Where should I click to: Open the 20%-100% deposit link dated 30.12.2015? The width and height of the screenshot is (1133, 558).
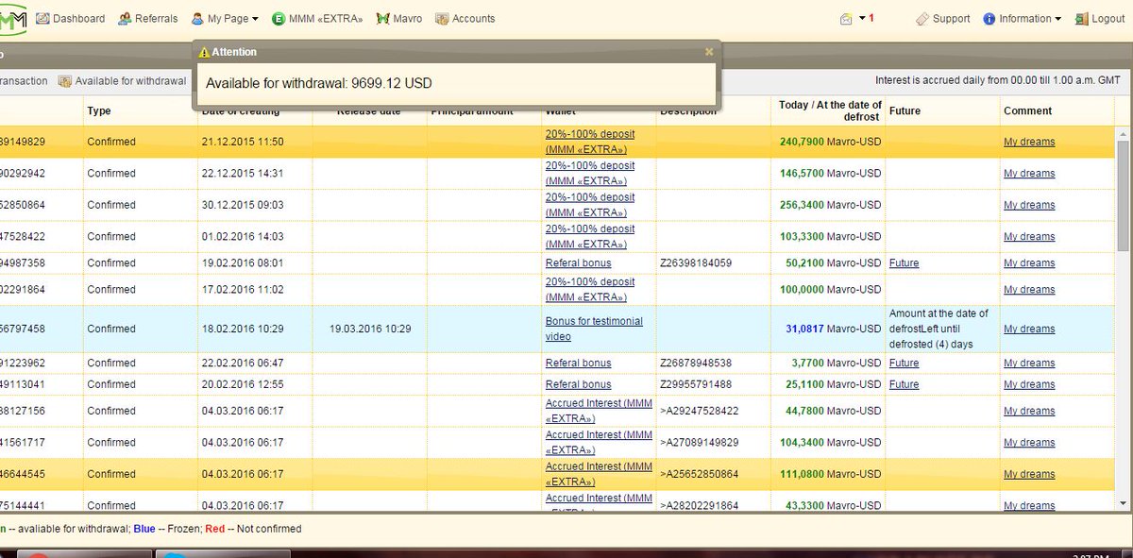(x=590, y=205)
